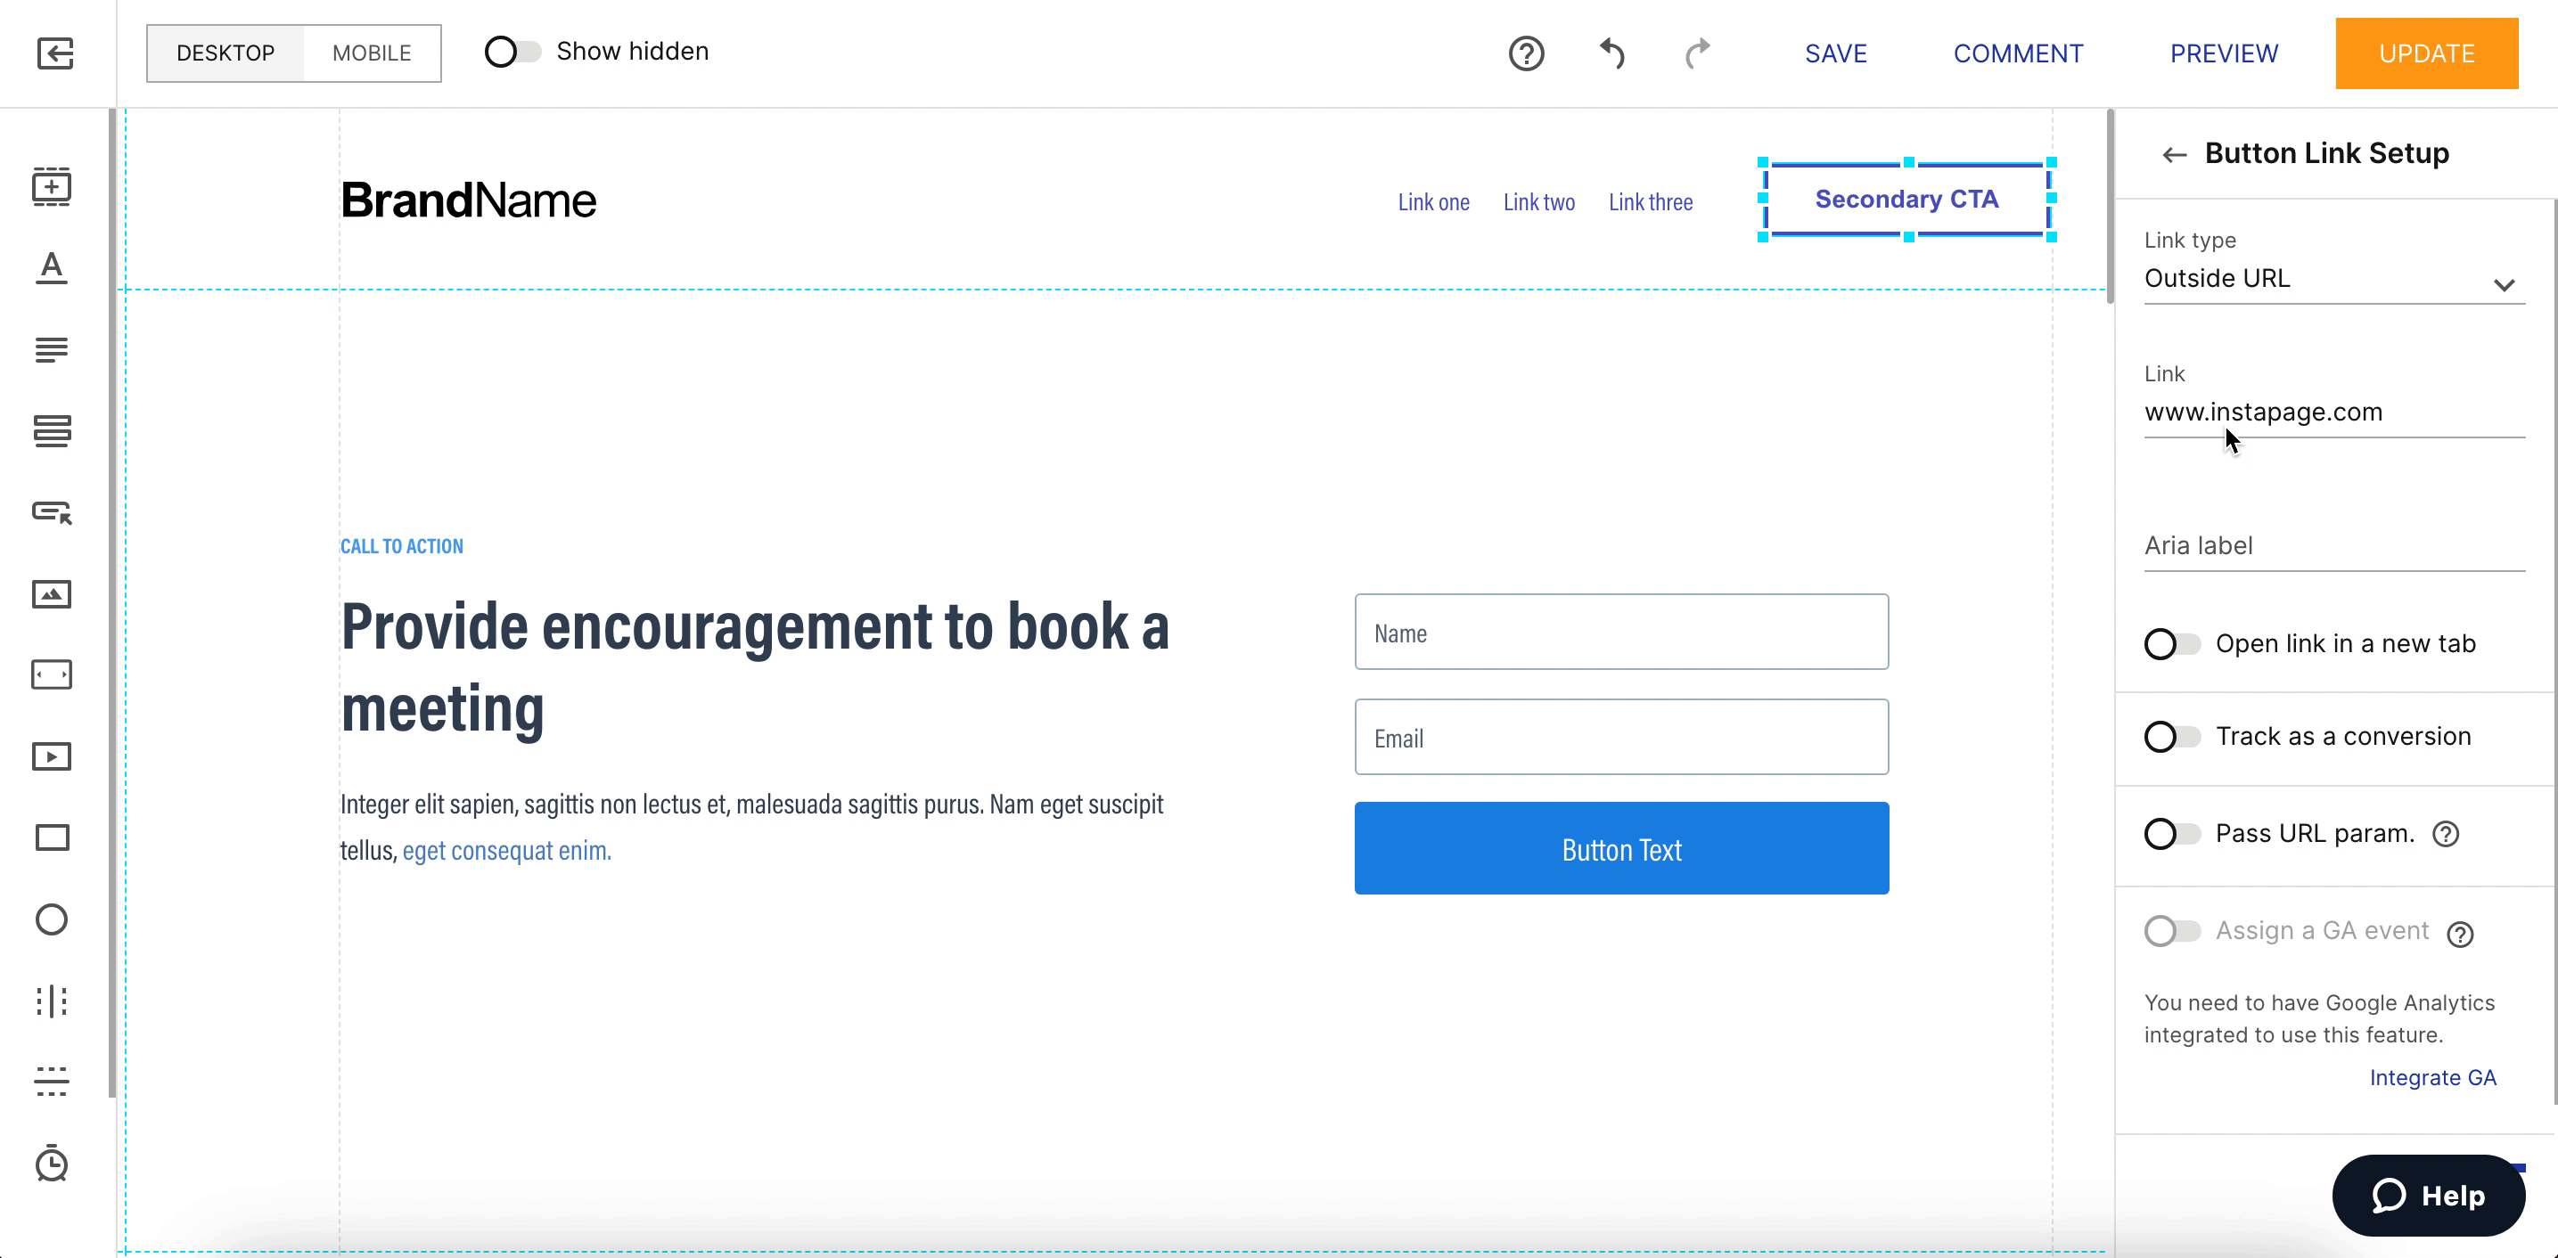Image resolution: width=2558 pixels, height=1258 pixels.
Task: Expand the Link type dropdown
Action: pyautogui.click(x=2334, y=279)
